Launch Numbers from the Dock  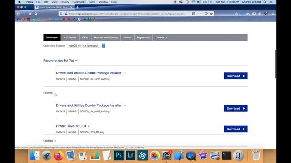tap(95, 155)
